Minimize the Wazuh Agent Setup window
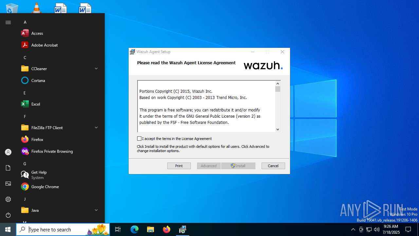The height and width of the screenshot is (236, 419). coord(253,52)
